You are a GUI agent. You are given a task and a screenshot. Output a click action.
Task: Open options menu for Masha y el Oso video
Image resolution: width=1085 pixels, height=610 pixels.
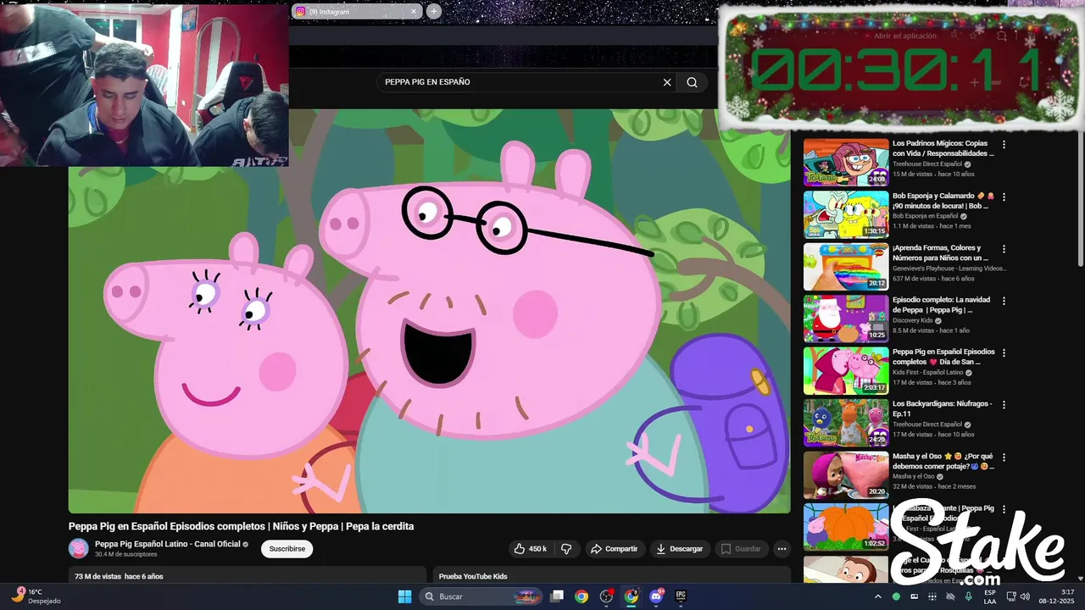click(1004, 457)
